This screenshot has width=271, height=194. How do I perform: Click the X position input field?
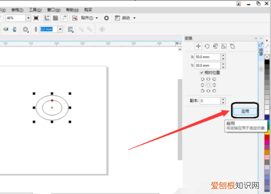click(209, 57)
